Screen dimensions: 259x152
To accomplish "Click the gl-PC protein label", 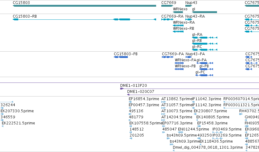I will (x=200, y=72).
